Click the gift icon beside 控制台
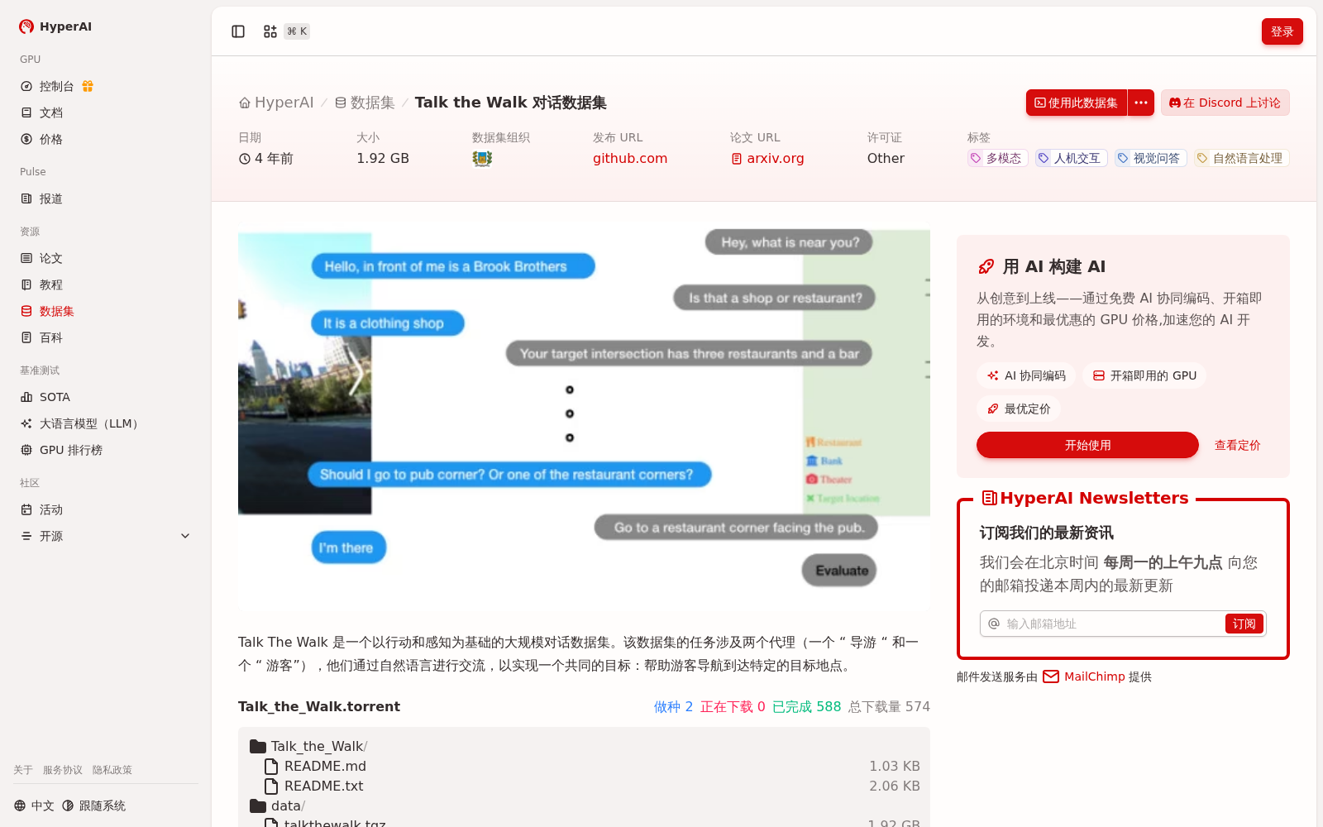Viewport: 1323px width, 827px height. click(88, 86)
